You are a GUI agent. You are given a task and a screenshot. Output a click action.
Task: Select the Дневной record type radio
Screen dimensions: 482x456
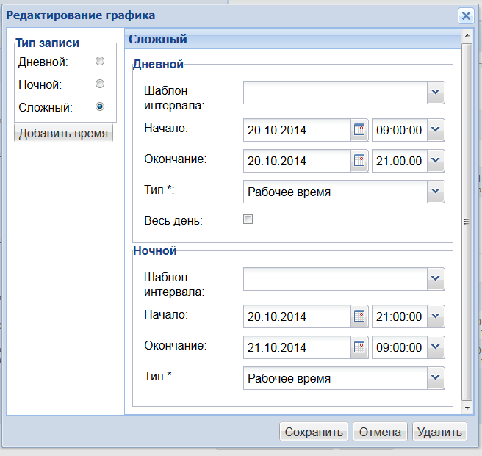[100, 61]
